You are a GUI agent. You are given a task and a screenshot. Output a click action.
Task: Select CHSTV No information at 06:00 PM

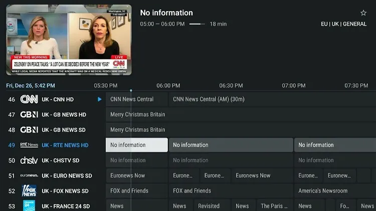click(231, 160)
